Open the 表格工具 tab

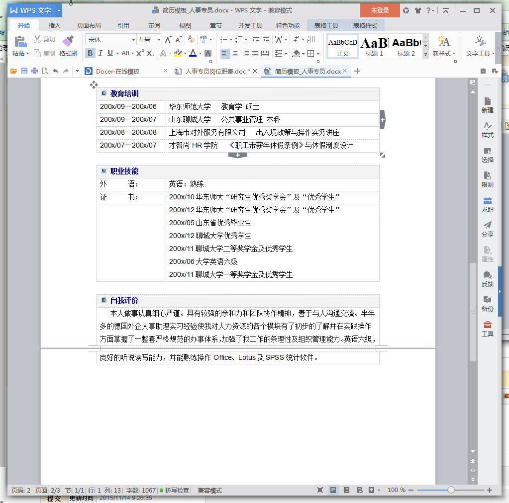(326, 26)
